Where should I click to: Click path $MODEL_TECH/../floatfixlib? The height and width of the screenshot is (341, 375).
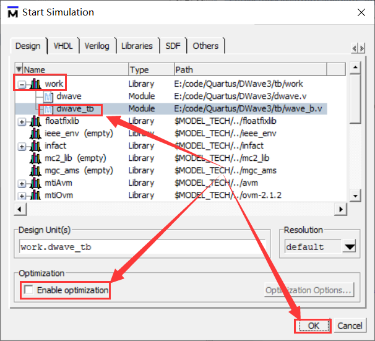point(225,121)
